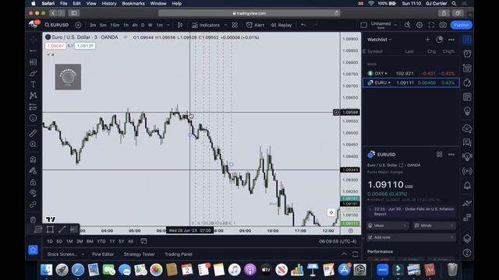Add a symbol to the watchlist
Viewport: 499px width, 280px height.
pos(427,40)
